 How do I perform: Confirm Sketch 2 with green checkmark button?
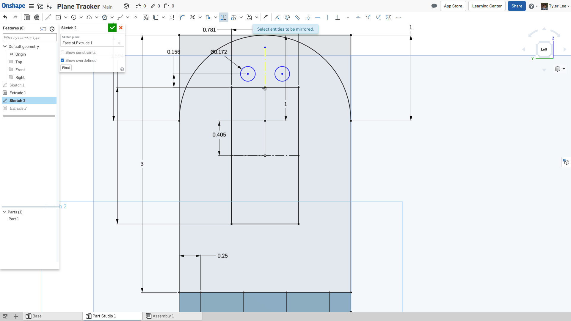pos(112,27)
